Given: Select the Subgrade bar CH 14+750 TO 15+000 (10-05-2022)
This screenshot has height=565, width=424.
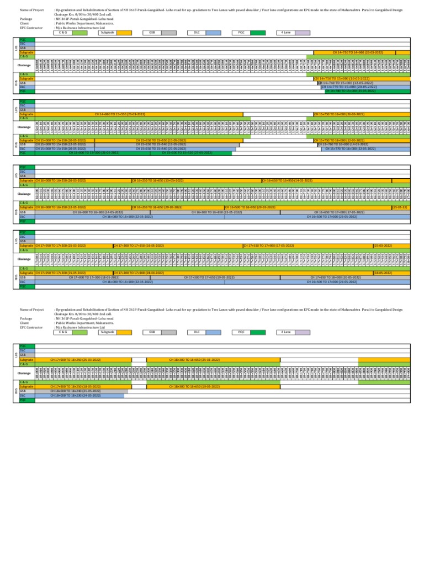Looking at the screenshot, I should [362, 78].
